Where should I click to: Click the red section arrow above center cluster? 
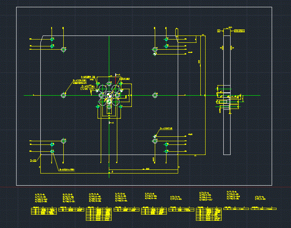[x=115, y=77]
